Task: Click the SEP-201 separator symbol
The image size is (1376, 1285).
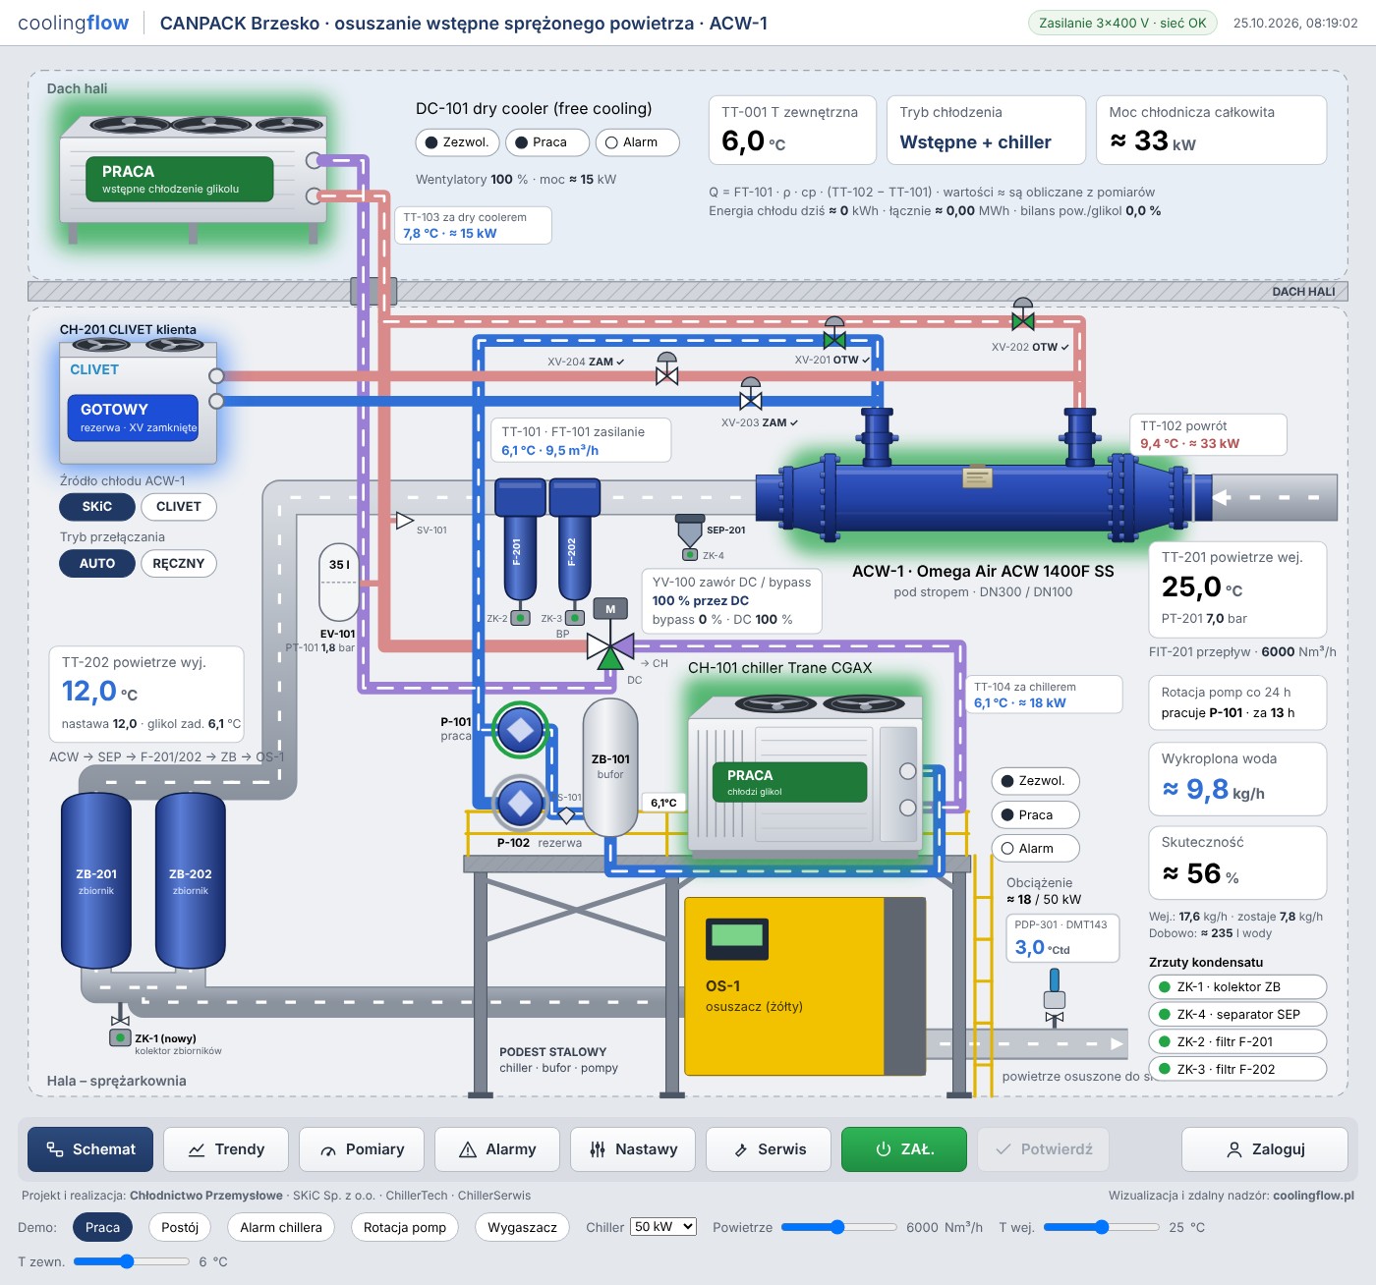Action: click(690, 531)
